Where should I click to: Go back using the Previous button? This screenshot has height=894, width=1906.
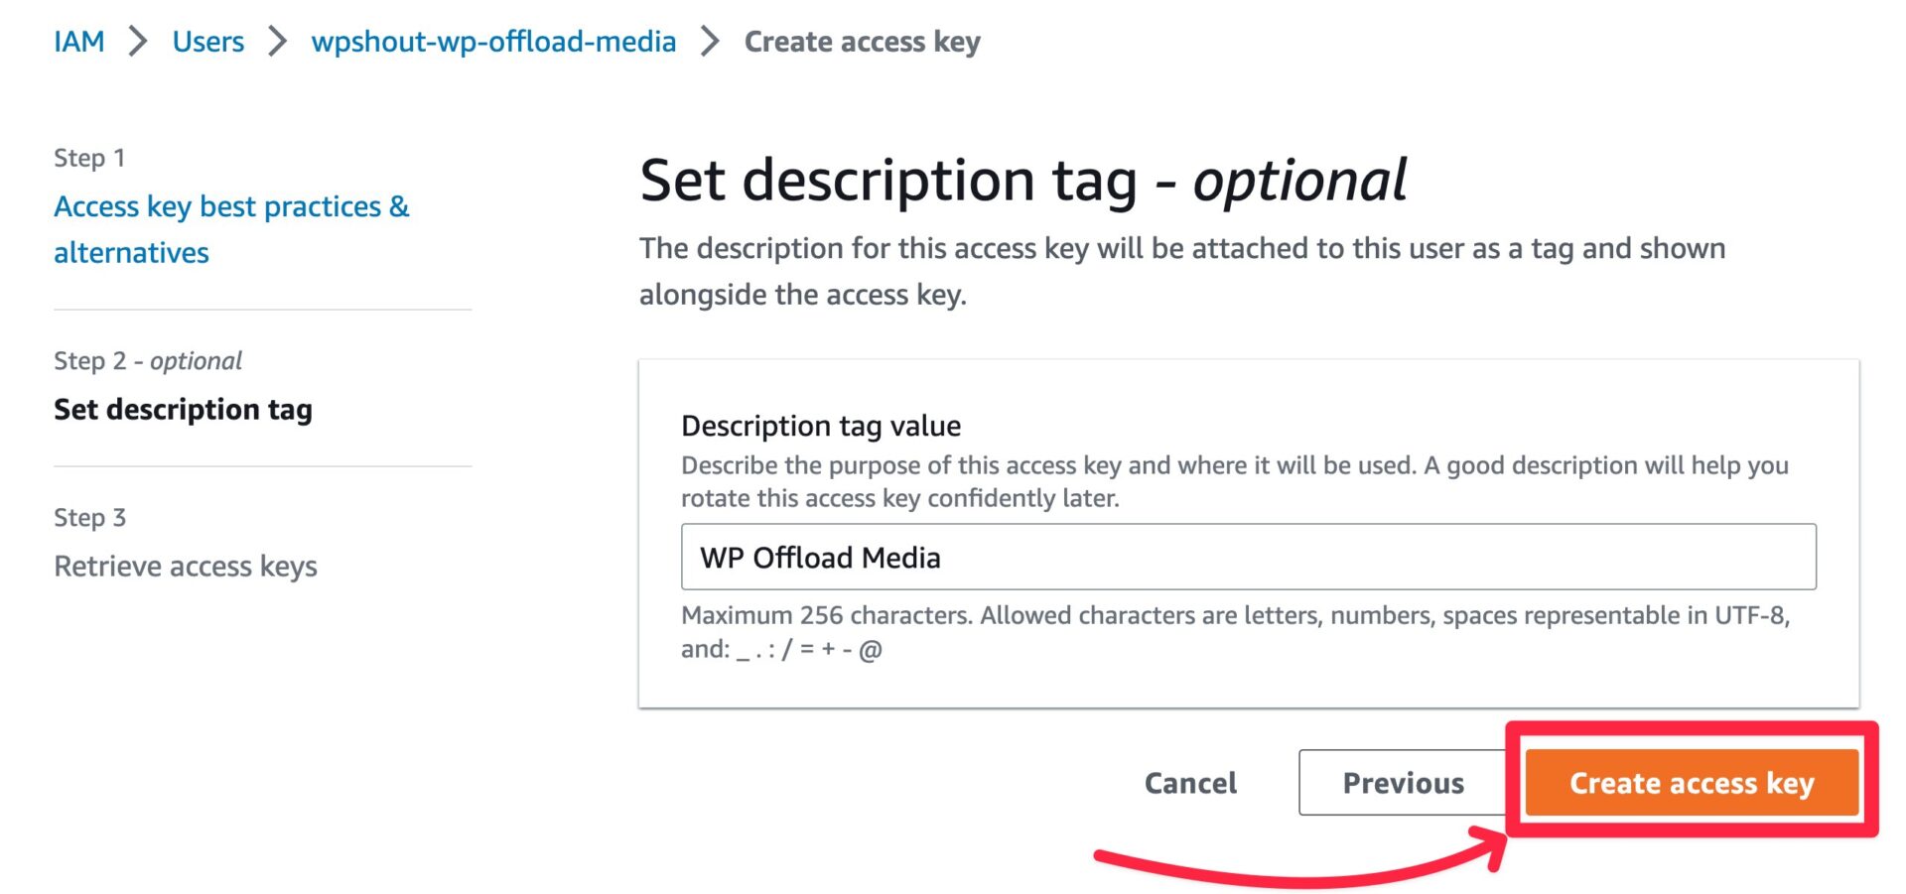(x=1403, y=783)
